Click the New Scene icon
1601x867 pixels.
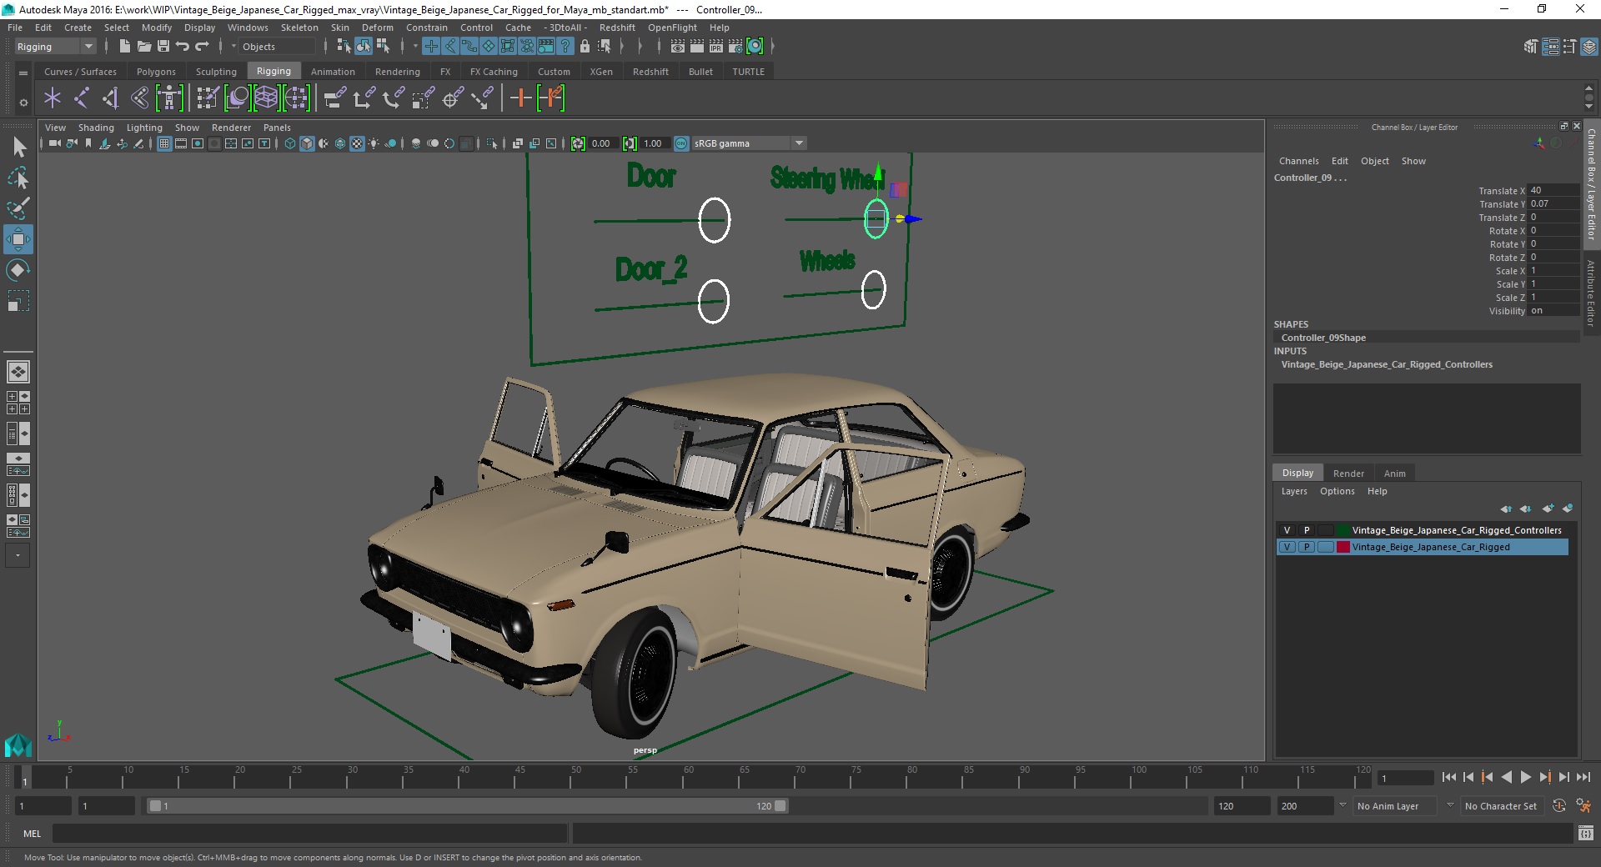[125, 47]
